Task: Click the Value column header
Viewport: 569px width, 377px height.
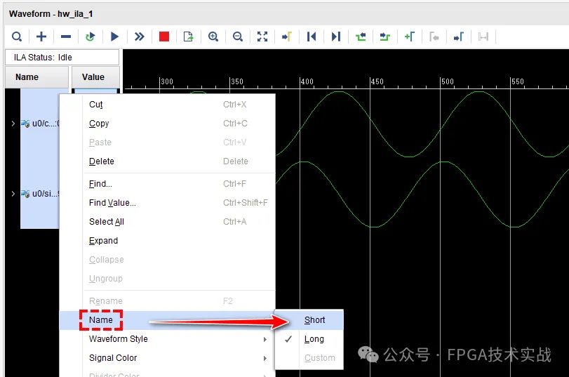Action: (93, 77)
